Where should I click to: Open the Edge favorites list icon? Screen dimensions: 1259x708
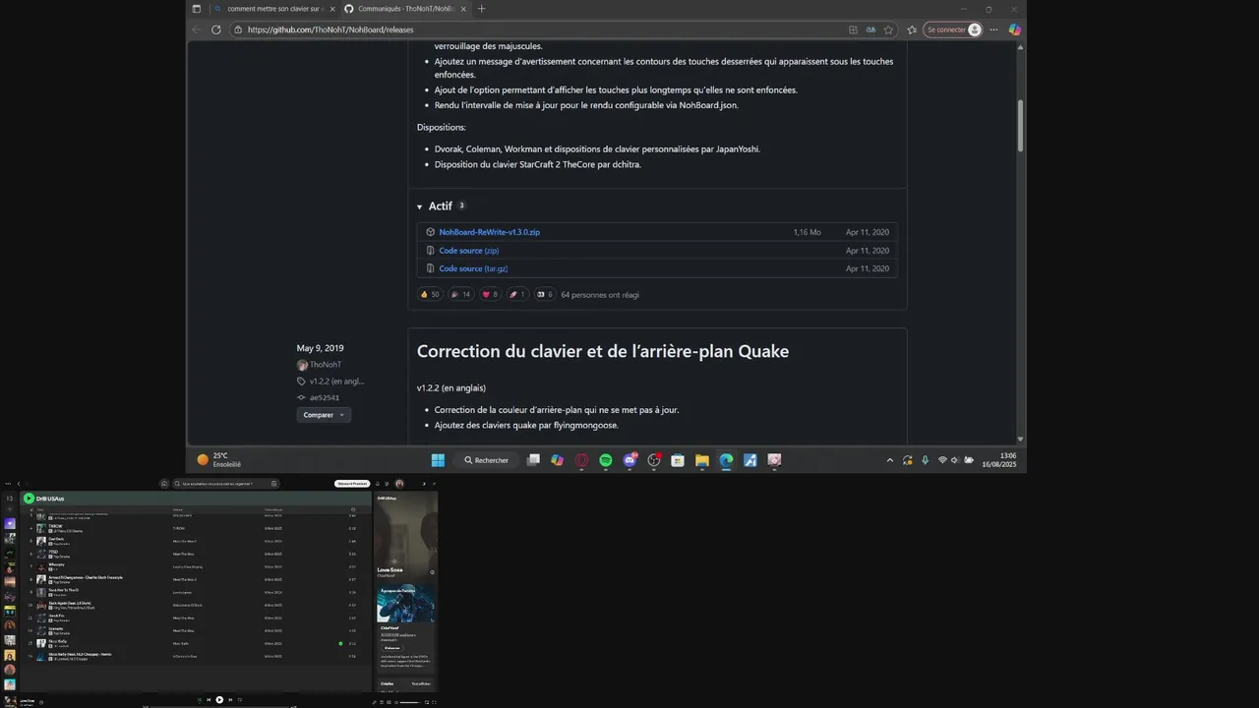912,29
